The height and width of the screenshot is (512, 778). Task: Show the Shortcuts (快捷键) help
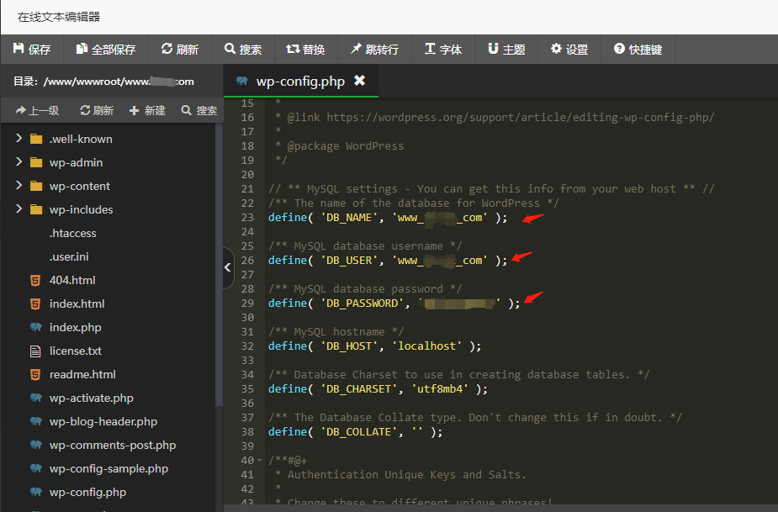(638, 49)
